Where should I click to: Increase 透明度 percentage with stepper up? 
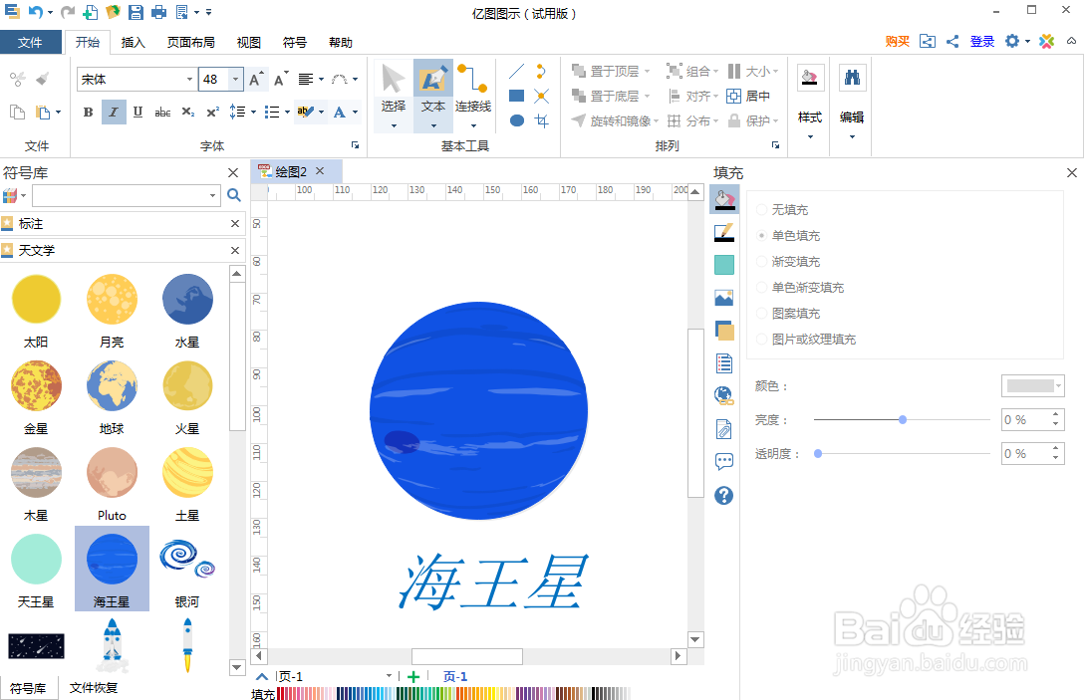click(1056, 449)
